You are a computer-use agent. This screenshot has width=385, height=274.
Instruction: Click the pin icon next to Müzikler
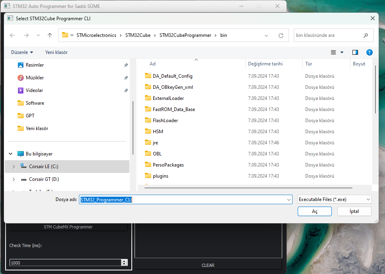[126, 78]
